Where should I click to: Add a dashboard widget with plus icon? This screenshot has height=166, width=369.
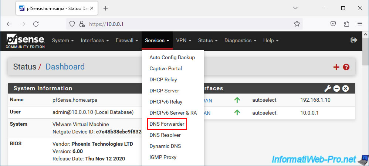[x=336, y=67]
